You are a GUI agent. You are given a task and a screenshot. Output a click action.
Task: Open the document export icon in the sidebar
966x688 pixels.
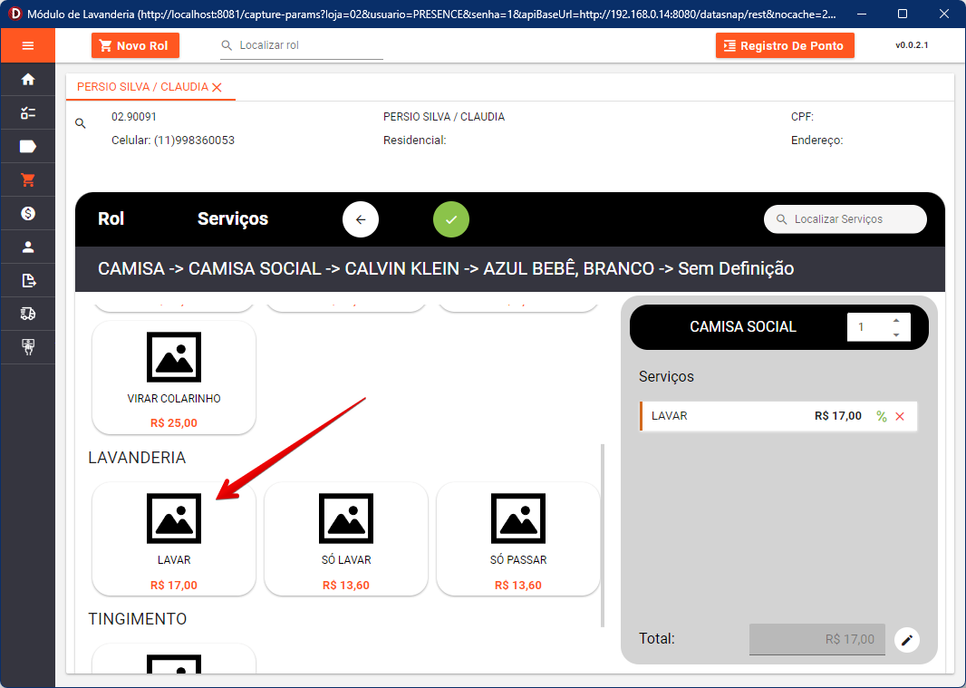click(28, 280)
